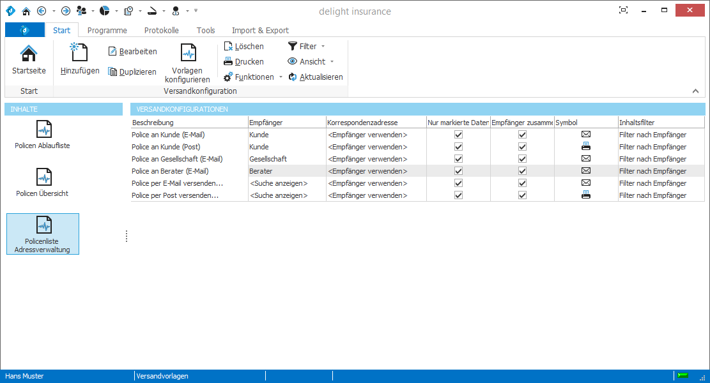Toggle 'Empfänger zusammen' checkbox for Police an Gesellschaft

pyautogui.click(x=522, y=159)
